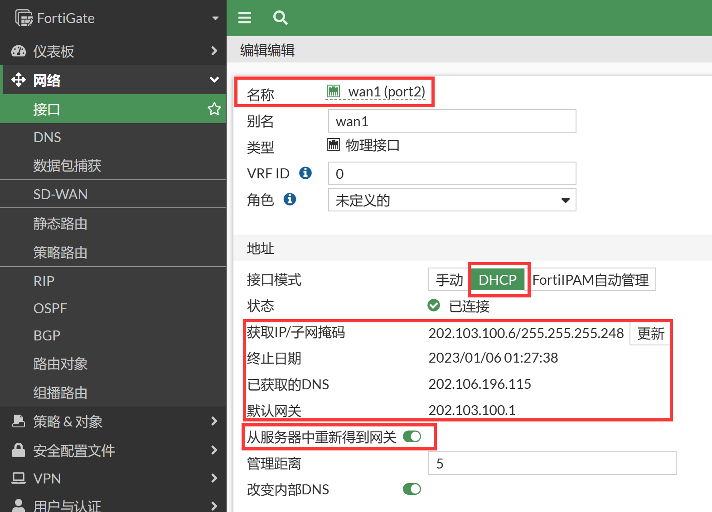Open the SD-WAN menu item
This screenshot has height=512, width=712.
(60, 194)
